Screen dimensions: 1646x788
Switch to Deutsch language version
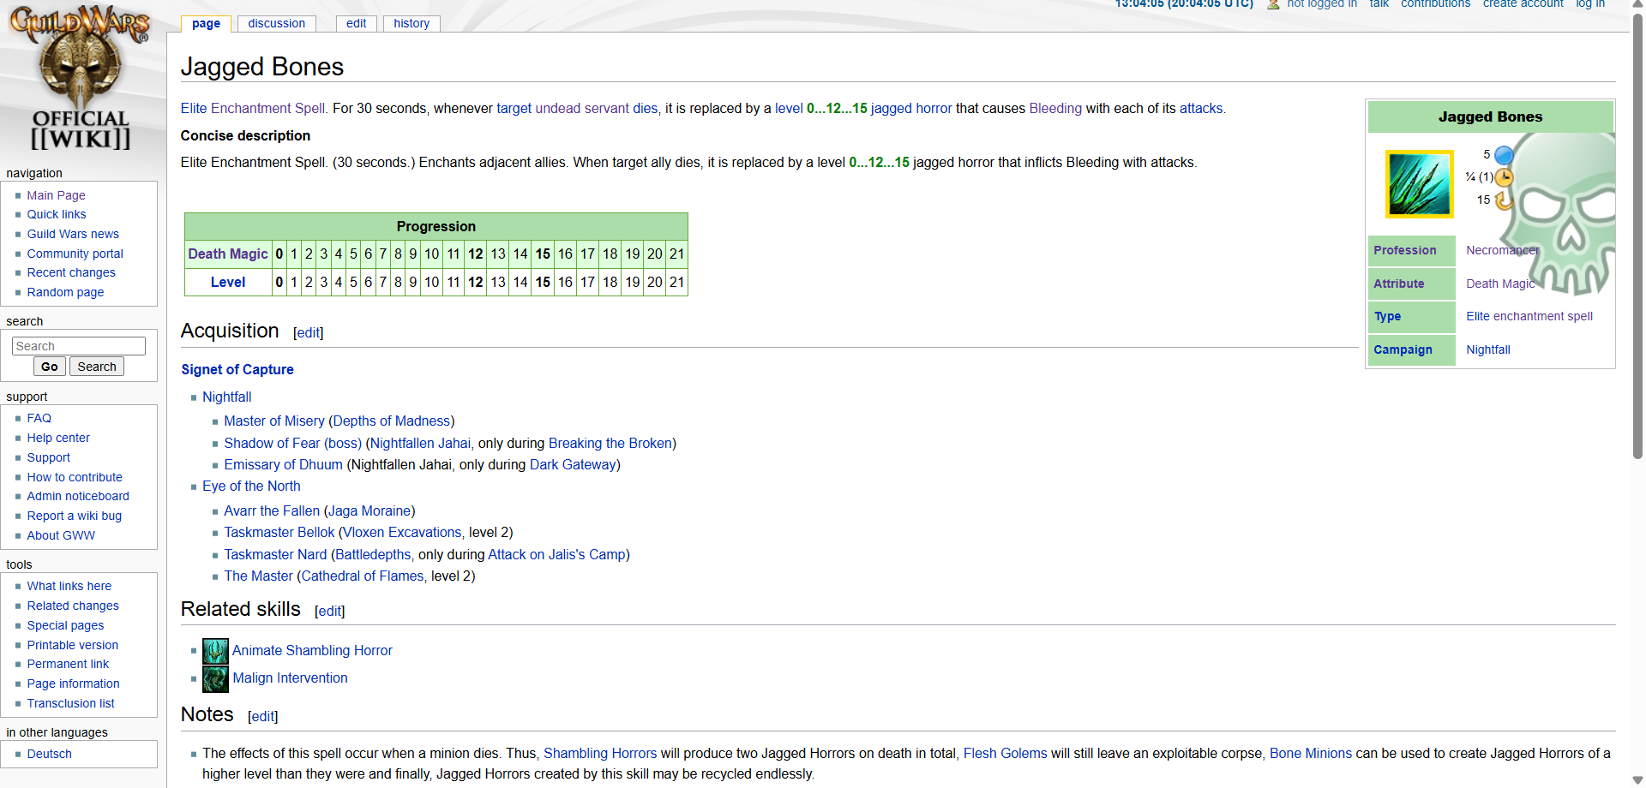pyautogui.click(x=49, y=754)
